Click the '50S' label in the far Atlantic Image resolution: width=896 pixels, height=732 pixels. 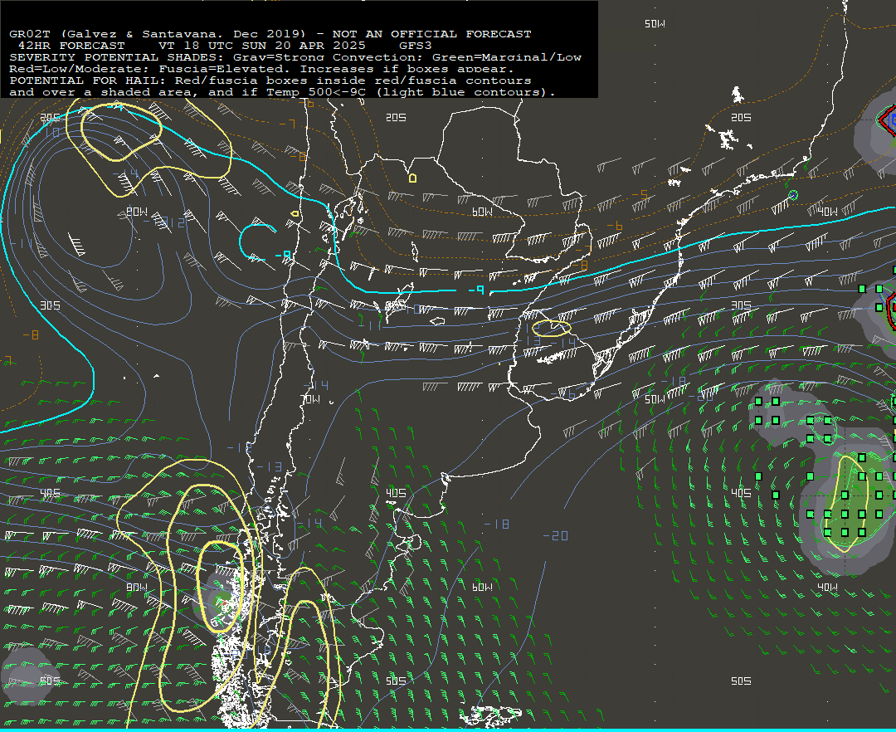(741, 681)
